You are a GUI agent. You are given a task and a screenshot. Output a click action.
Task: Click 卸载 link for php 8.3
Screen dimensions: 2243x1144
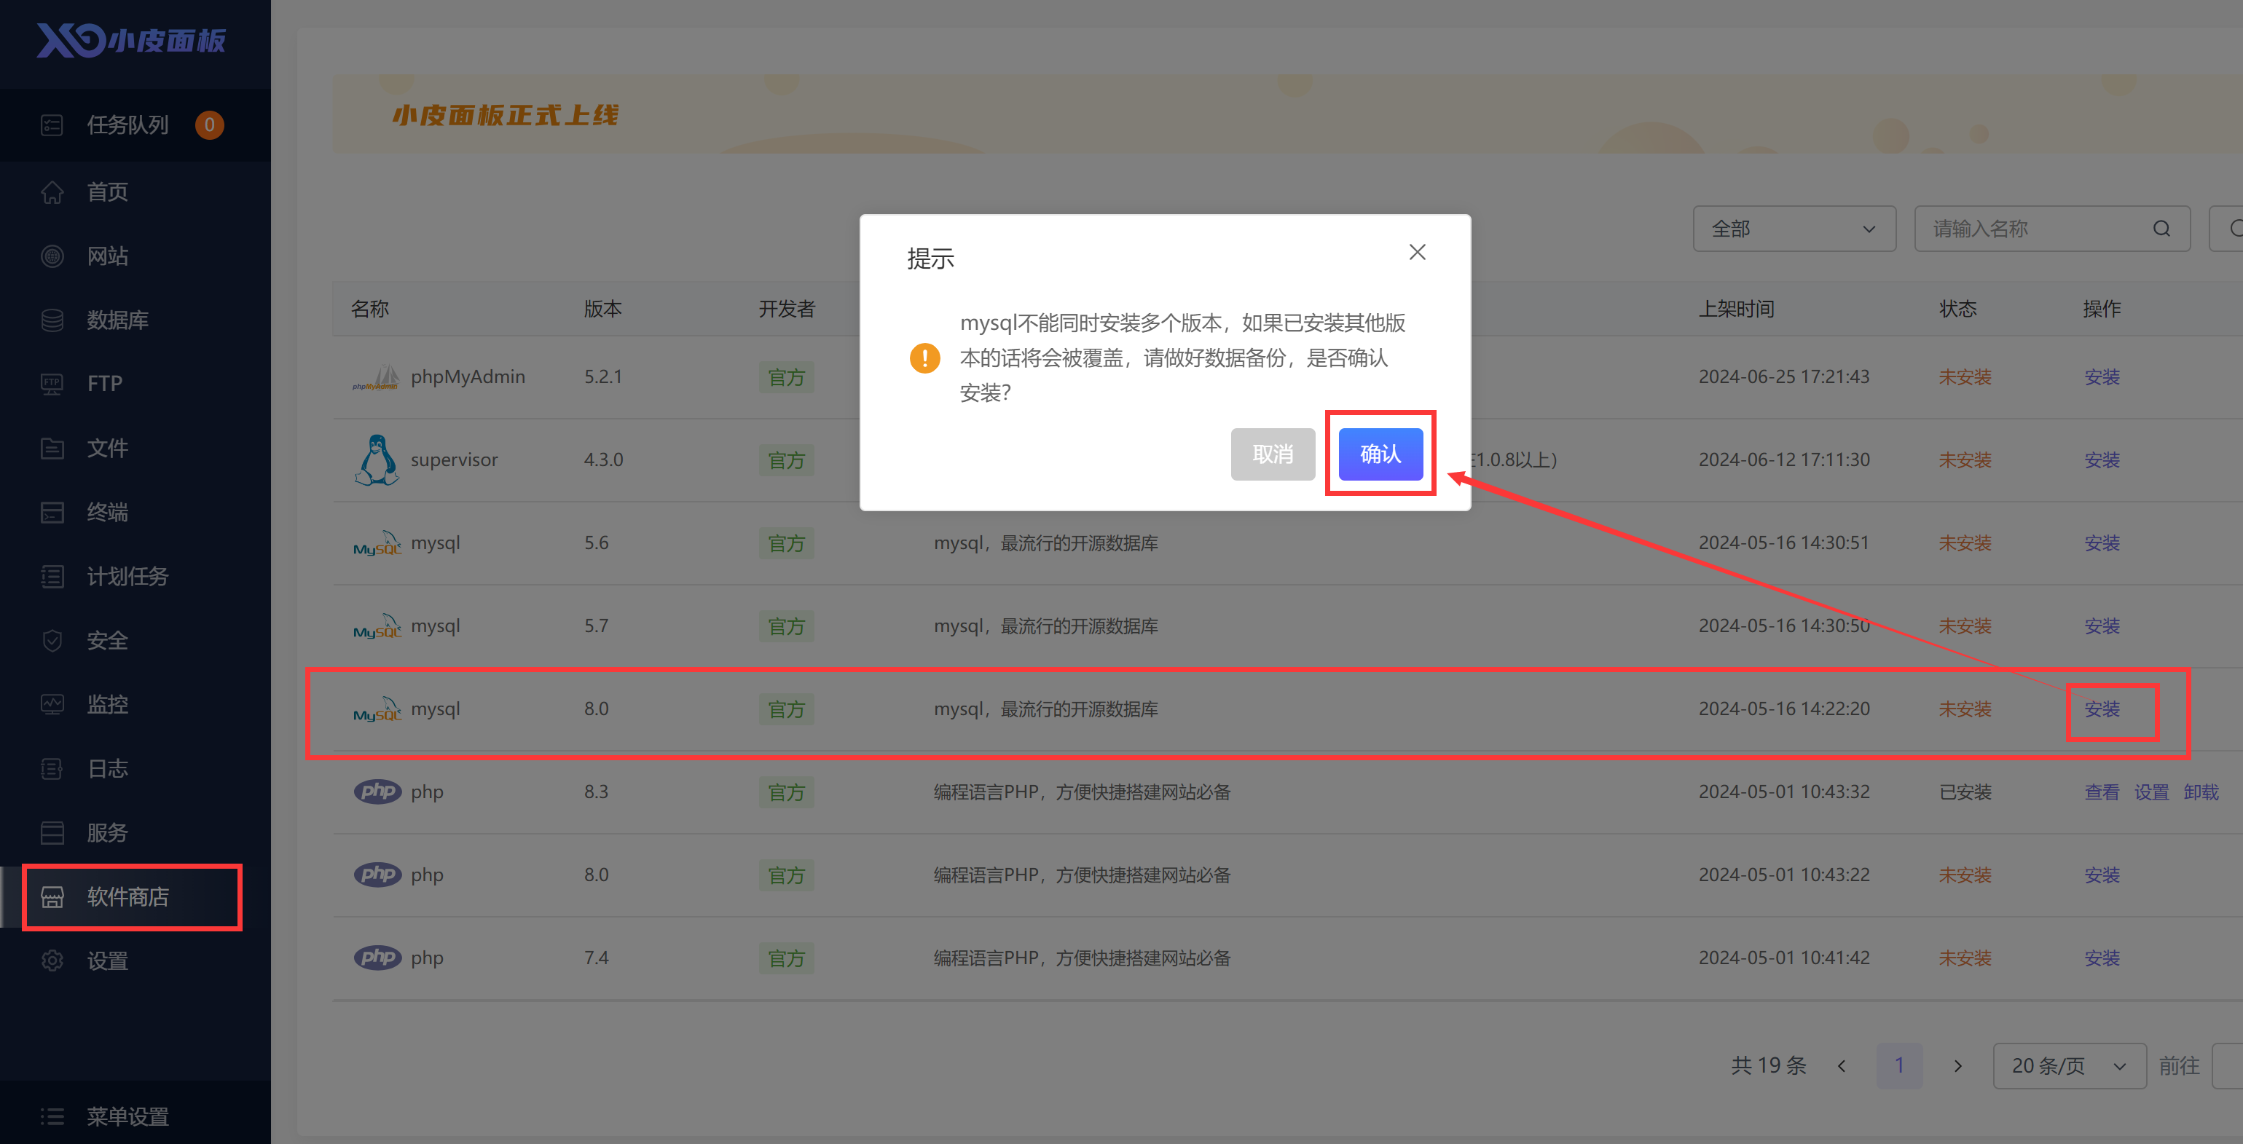2201,792
